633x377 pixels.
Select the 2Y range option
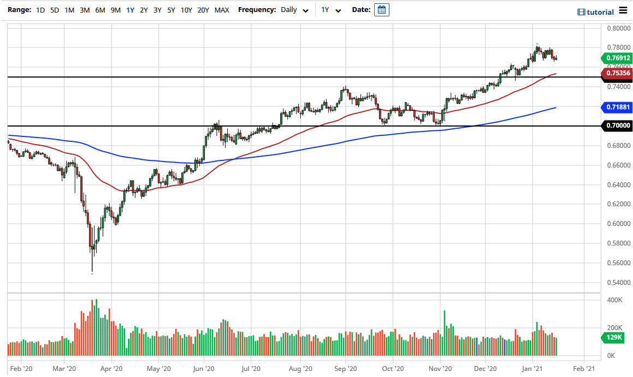pyautogui.click(x=142, y=10)
